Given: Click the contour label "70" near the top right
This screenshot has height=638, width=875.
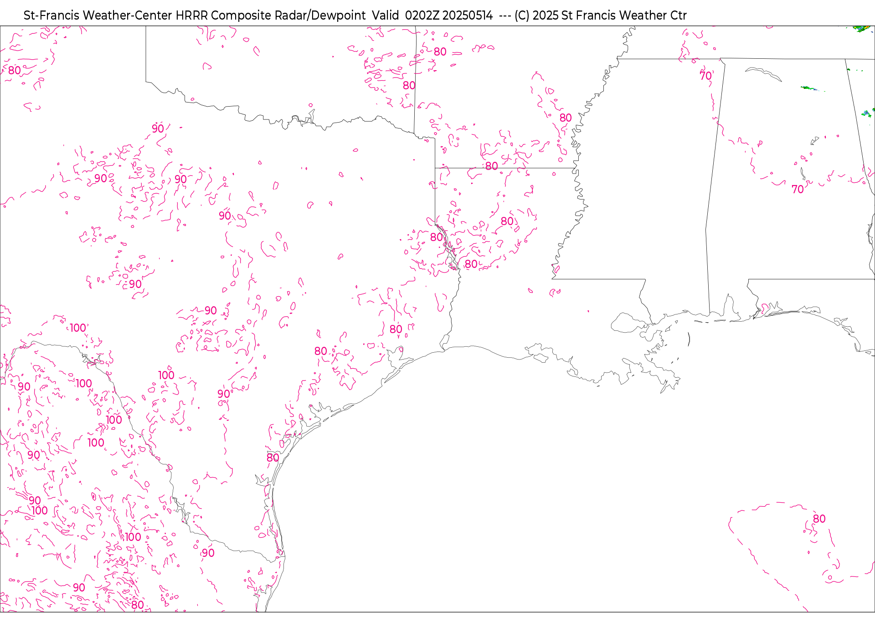Looking at the screenshot, I should coord(706,76).
